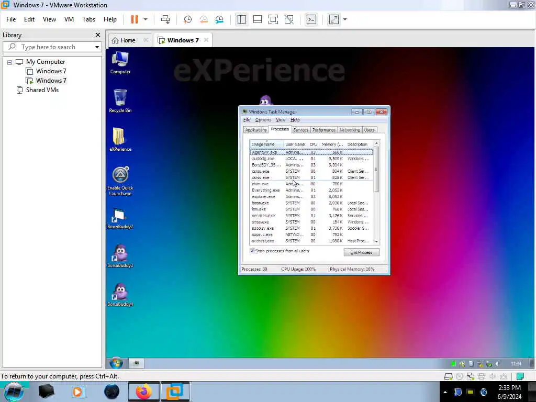Select the Everything.exe process row
This screenshot has width=536, height=402.
tap(311, 191)
